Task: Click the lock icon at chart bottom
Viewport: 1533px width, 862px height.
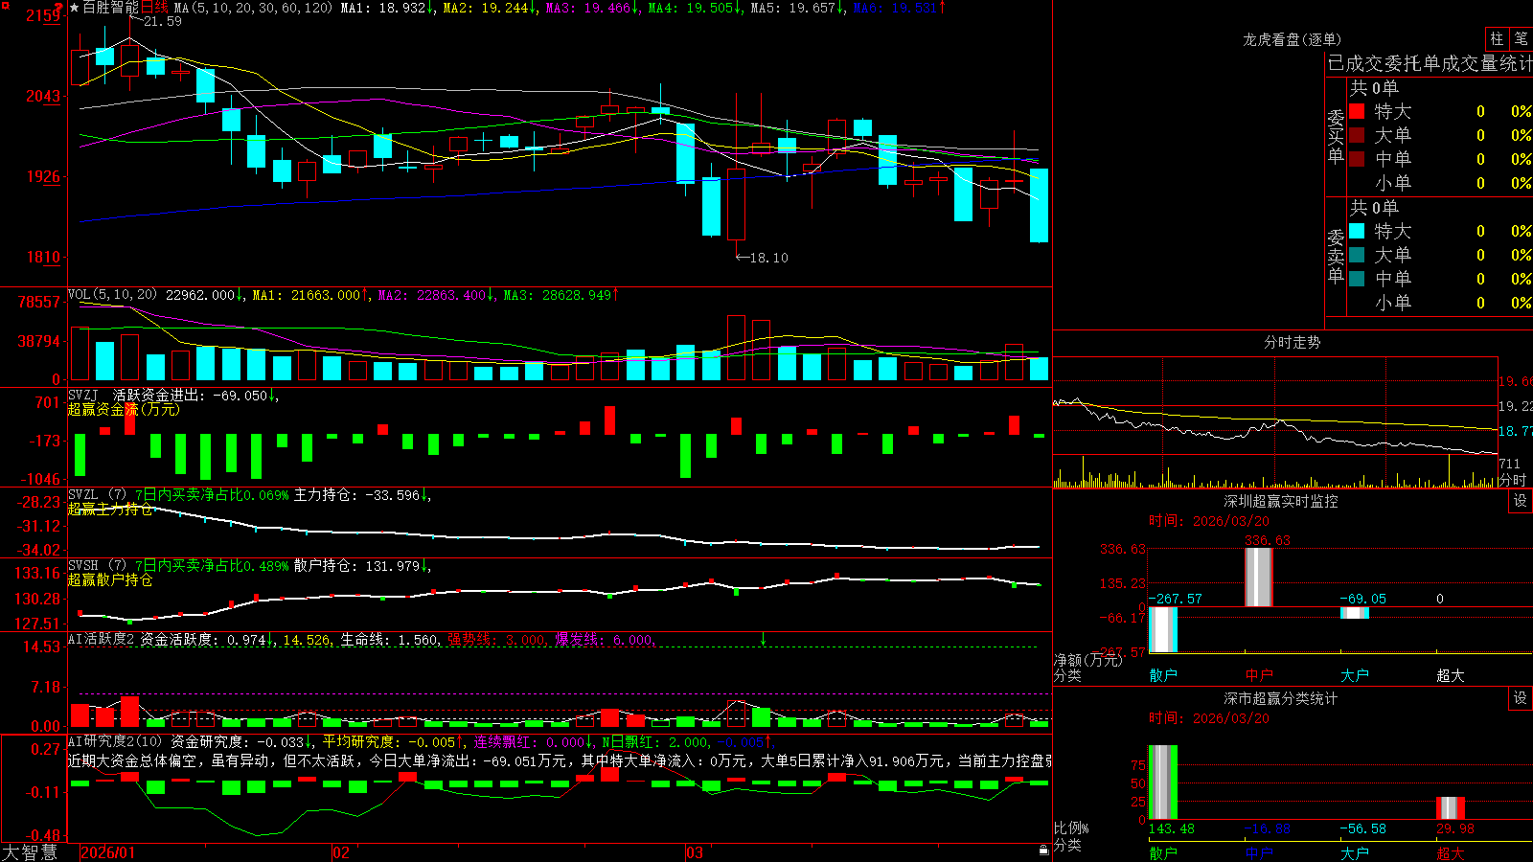Action: pyautogui.click(x=1044, y=851)
